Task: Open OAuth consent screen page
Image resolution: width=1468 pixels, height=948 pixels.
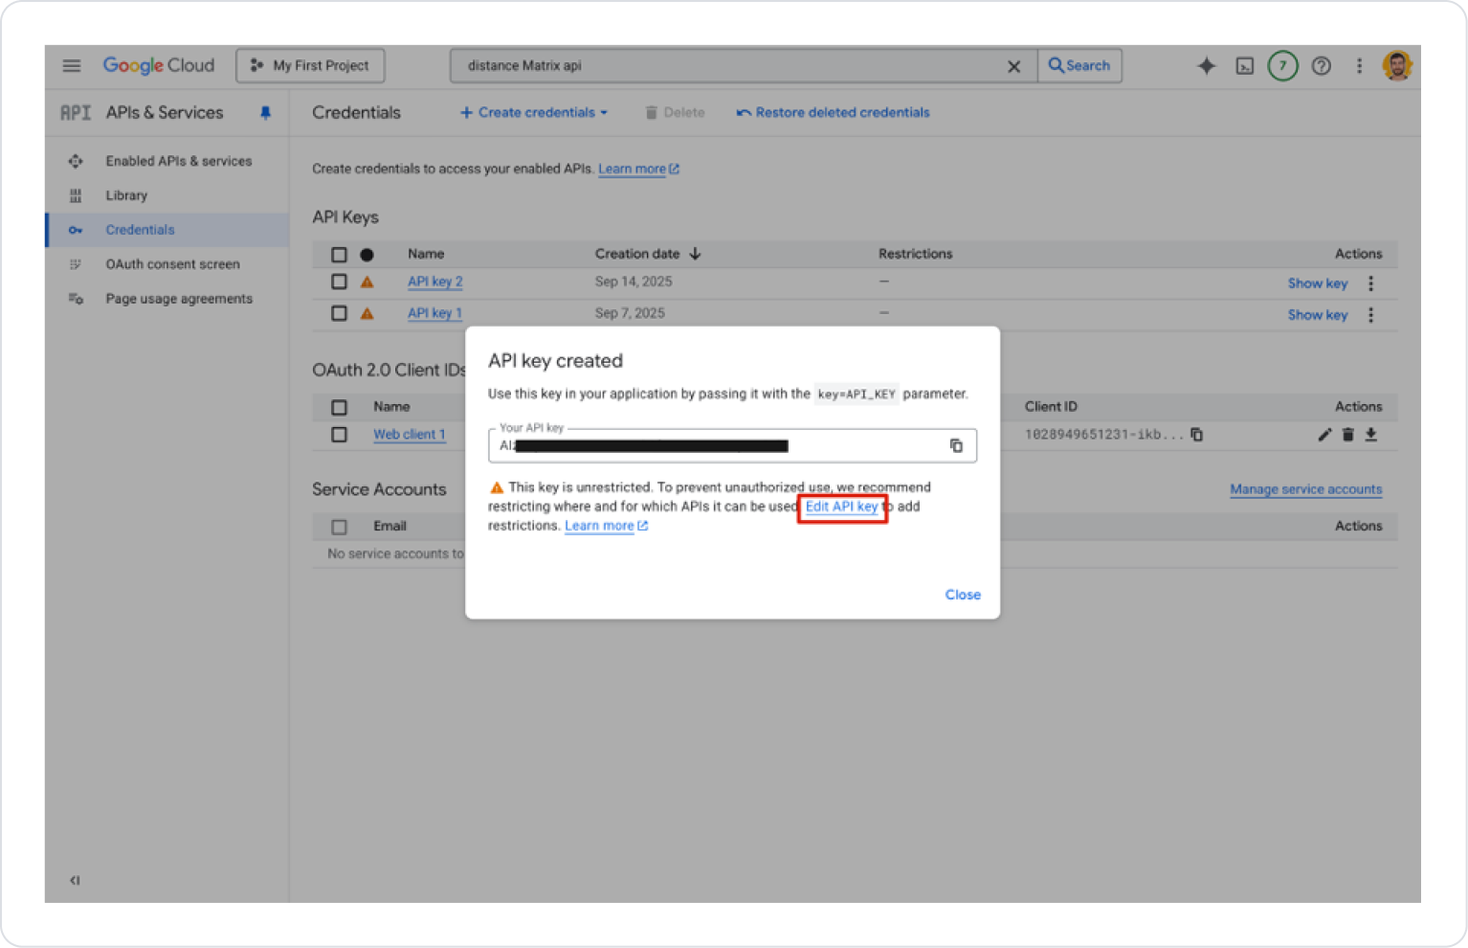Action: [172, 264]
